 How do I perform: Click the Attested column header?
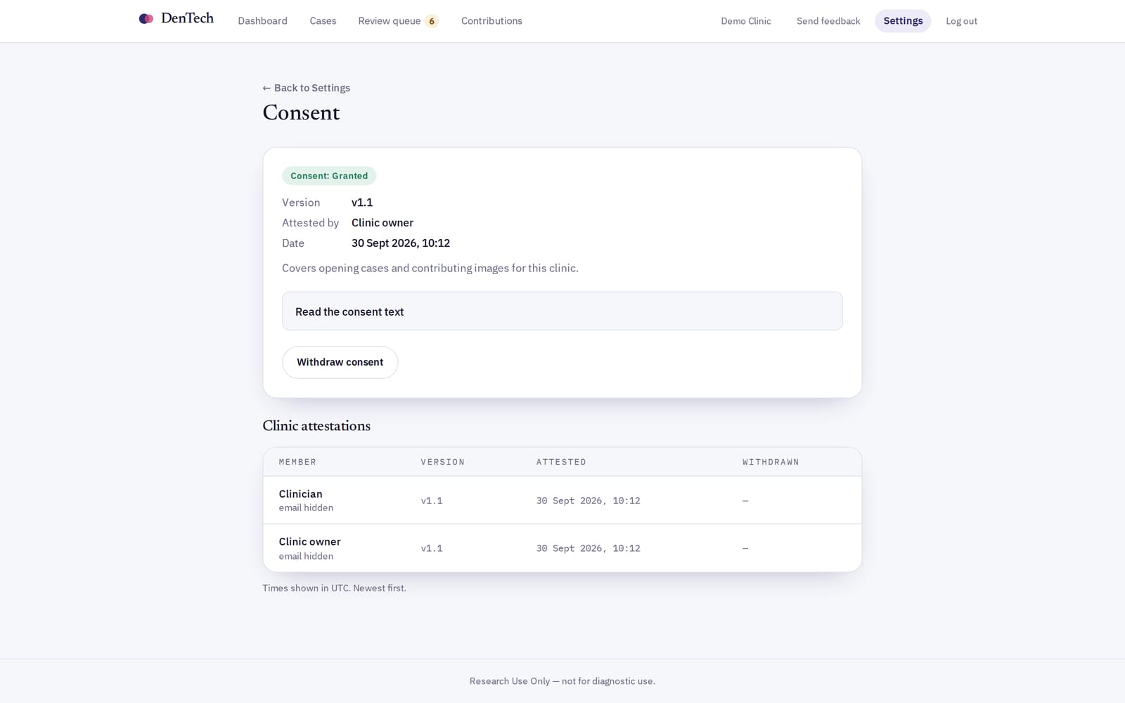(561, 462)
